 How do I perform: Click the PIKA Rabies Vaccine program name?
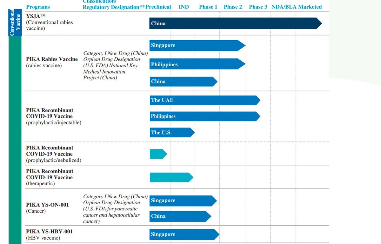tap(52, 62)
